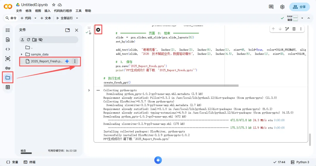Upload file to session storage
The height and width of the screenshot is (166, 316).
coord(22,40)
